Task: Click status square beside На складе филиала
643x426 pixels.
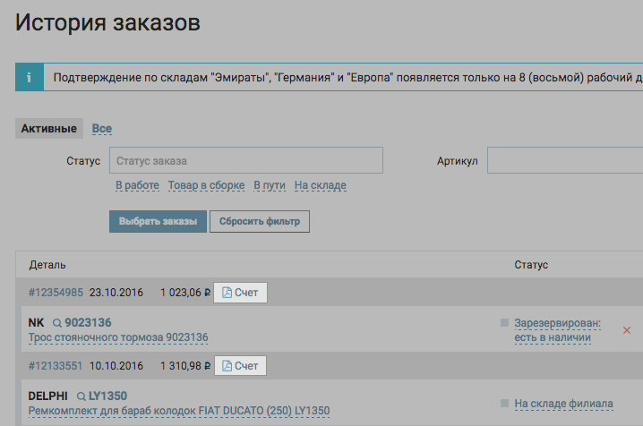Action: point(505,403)
